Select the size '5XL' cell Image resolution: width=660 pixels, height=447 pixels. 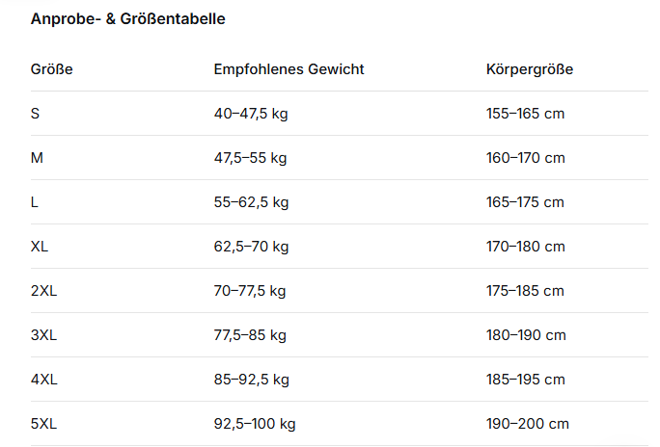(44, 424)
